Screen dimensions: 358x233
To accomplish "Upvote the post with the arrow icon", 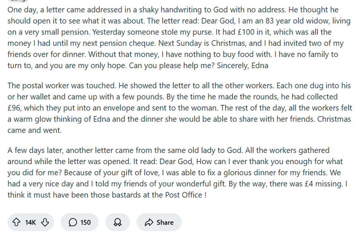I will pyautogui.click(x=16, y=222).
